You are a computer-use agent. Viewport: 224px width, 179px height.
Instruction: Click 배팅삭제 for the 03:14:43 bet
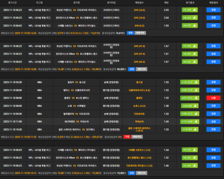(x=141, y=33)
